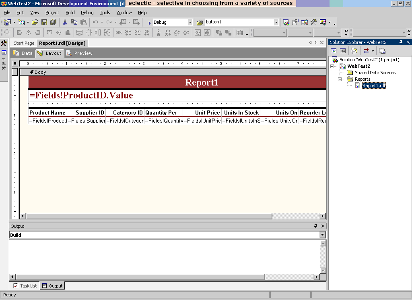
Task: Toggle auto-hide pin on Output panel
Action: [x=315, y=226]
